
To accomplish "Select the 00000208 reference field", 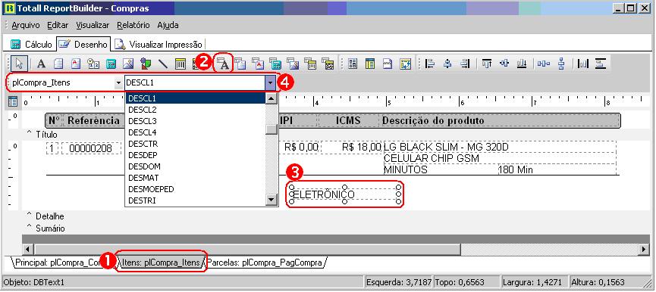I will [x=91, y=148].
